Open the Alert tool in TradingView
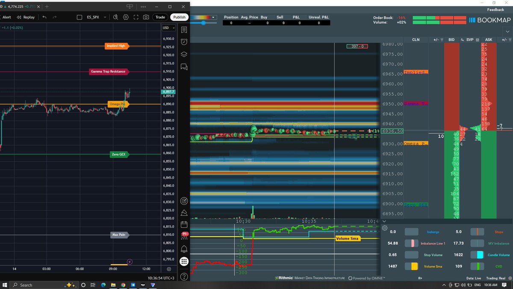The image size is (513, 289). click(x=6, y=17)
